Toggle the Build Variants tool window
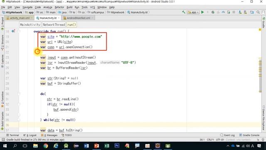 [x=2, y=121]
